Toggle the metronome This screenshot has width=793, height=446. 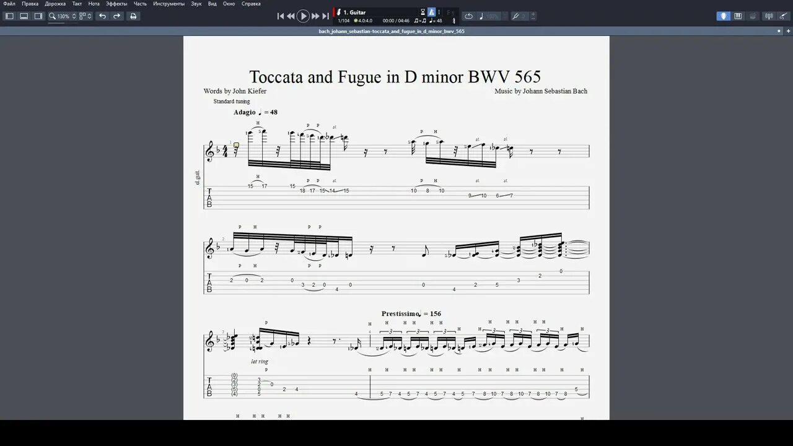432,12
